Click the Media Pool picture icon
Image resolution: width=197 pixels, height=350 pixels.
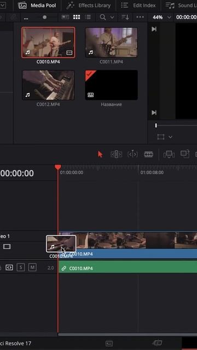coord(22,5)
